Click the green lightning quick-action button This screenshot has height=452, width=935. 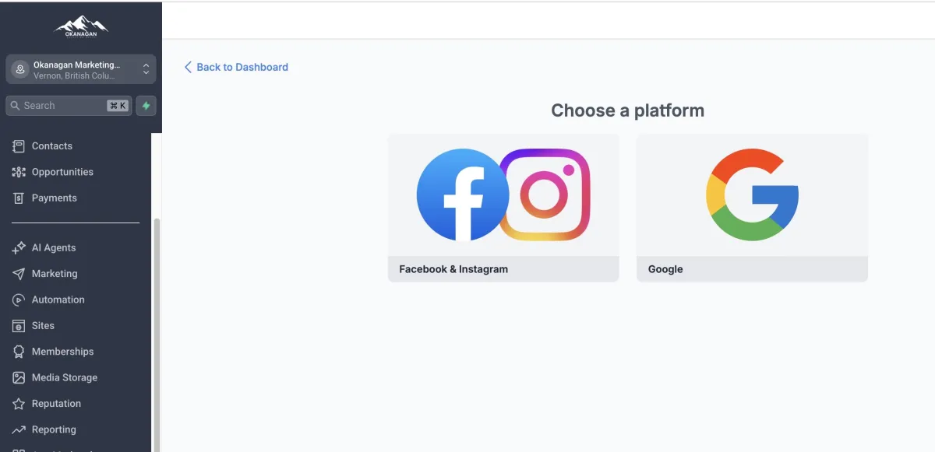click(146, 106)
